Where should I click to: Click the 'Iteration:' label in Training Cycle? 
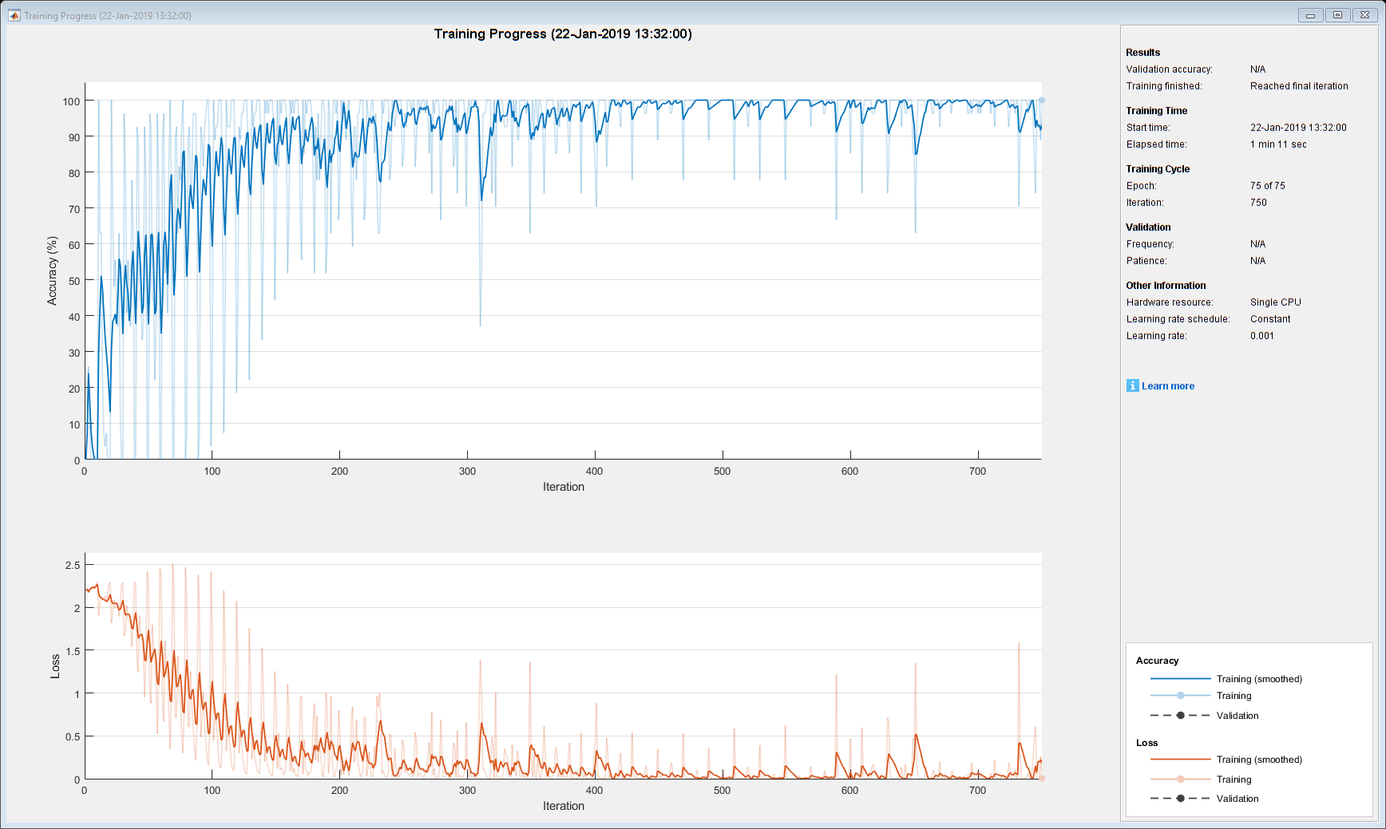1145,203
